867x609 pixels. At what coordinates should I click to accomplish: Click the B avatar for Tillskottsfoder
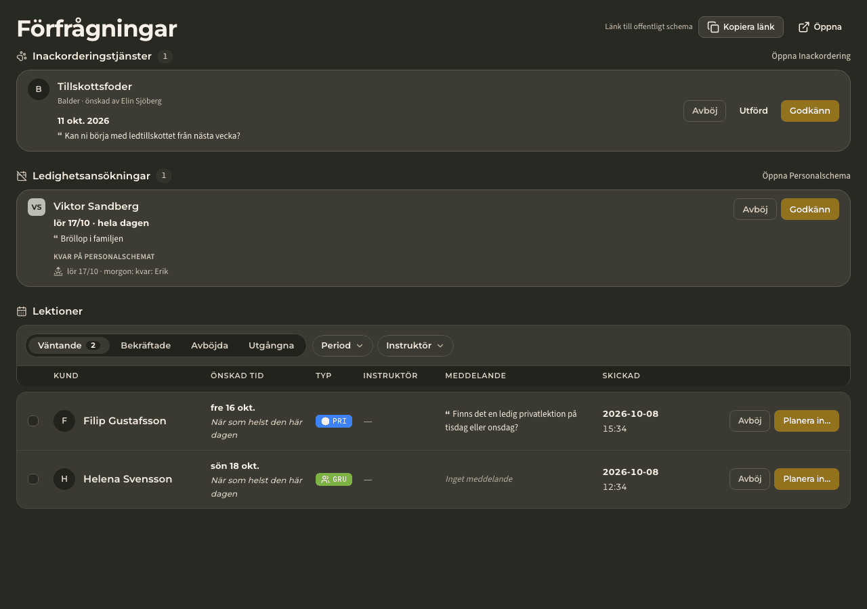coord(39,89)
